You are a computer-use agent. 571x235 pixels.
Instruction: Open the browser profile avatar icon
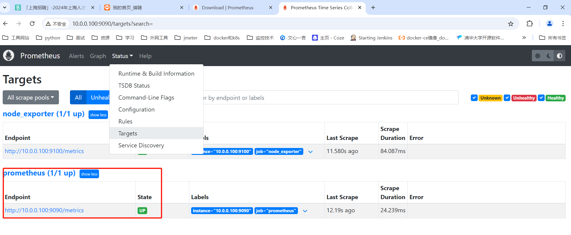549,24
